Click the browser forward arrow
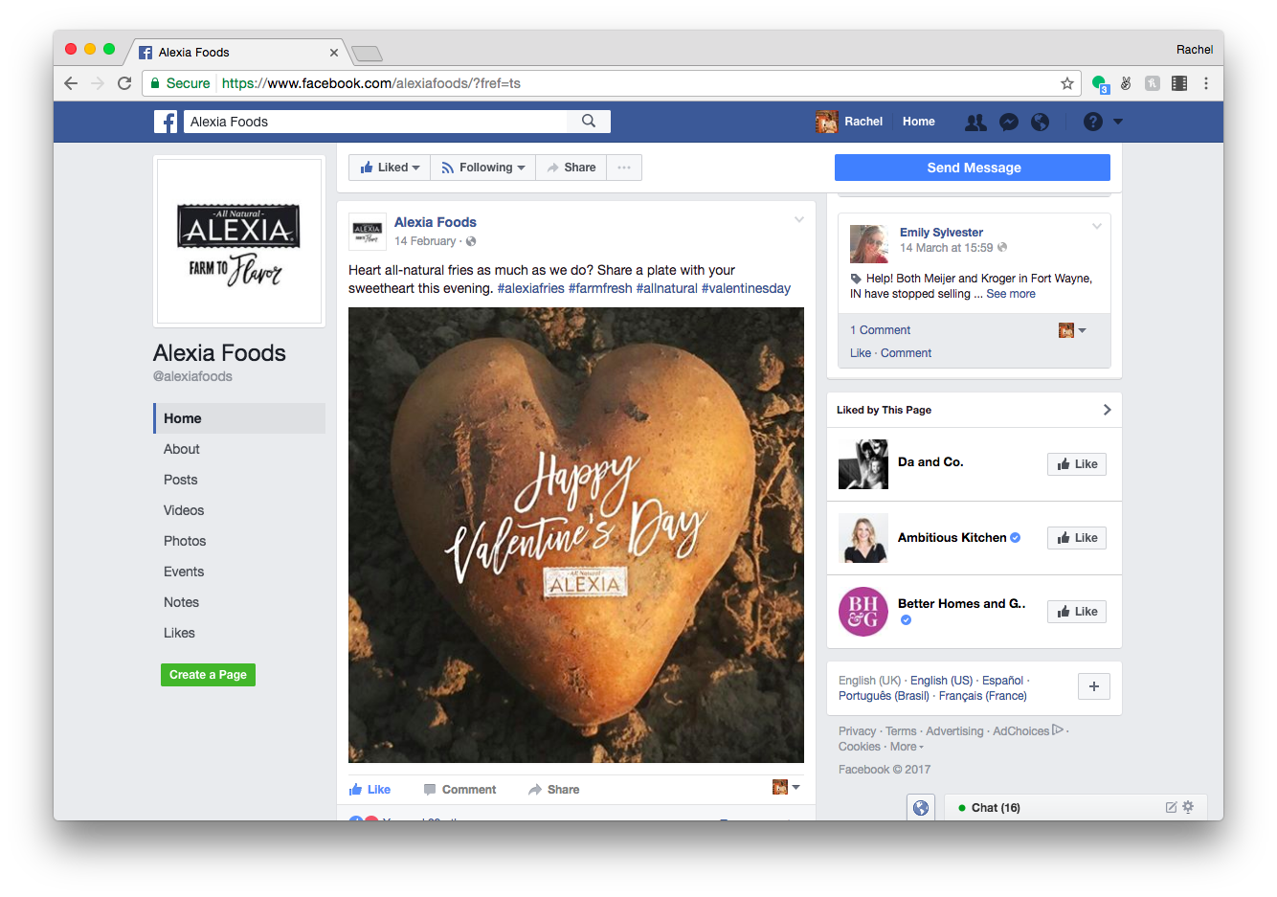Viewport: 1277px width, 897px height. tap(98, 83)
